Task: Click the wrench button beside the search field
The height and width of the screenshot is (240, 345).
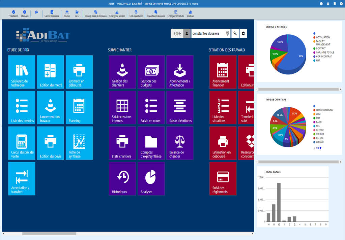Action: [235, 33]
